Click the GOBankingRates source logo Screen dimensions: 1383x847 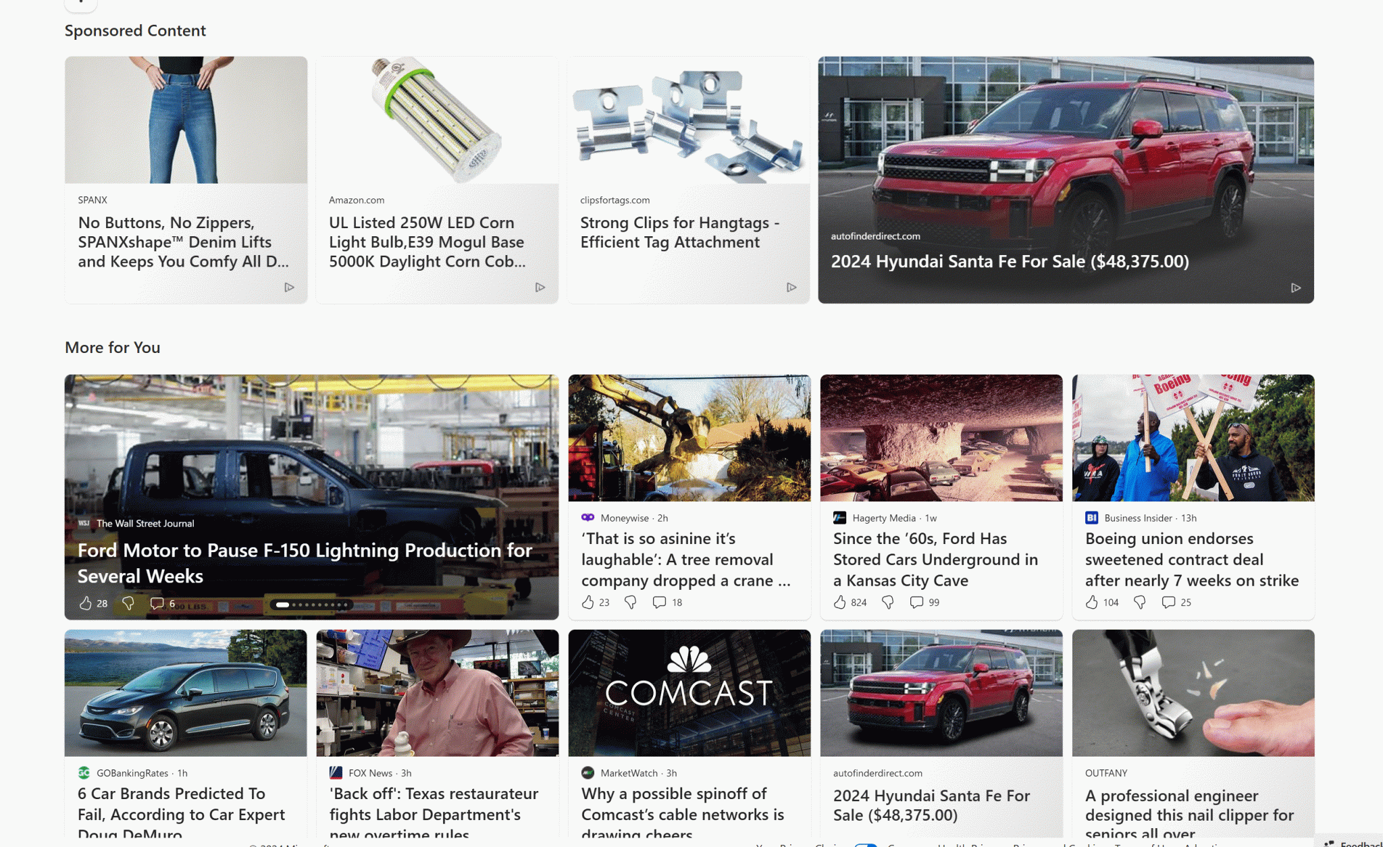click(84, 773)
